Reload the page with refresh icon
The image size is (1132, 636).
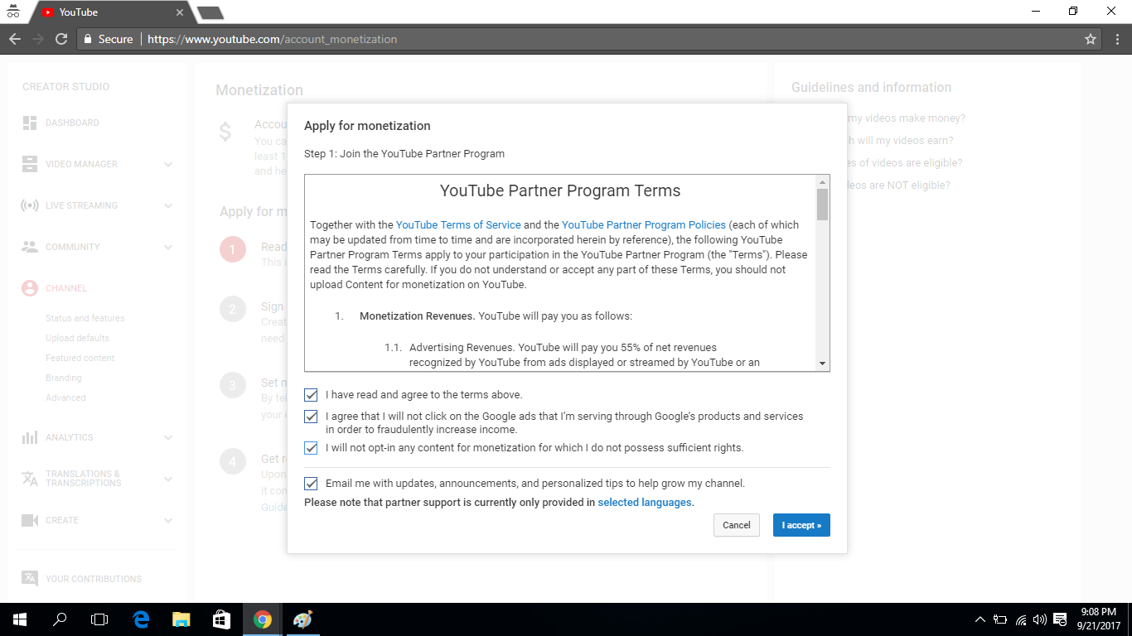point(61,39)
